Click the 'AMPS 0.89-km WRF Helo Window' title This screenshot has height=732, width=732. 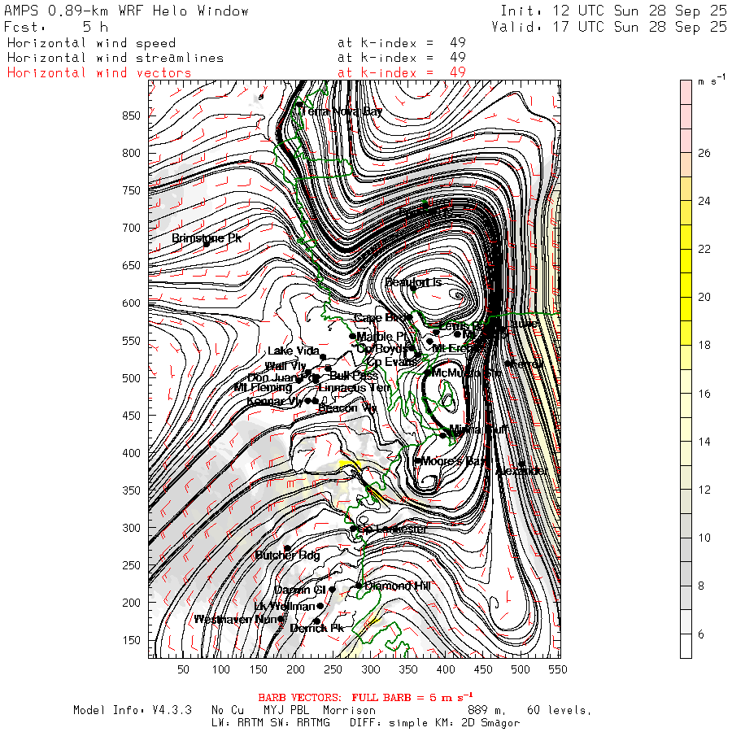[127, 11]
